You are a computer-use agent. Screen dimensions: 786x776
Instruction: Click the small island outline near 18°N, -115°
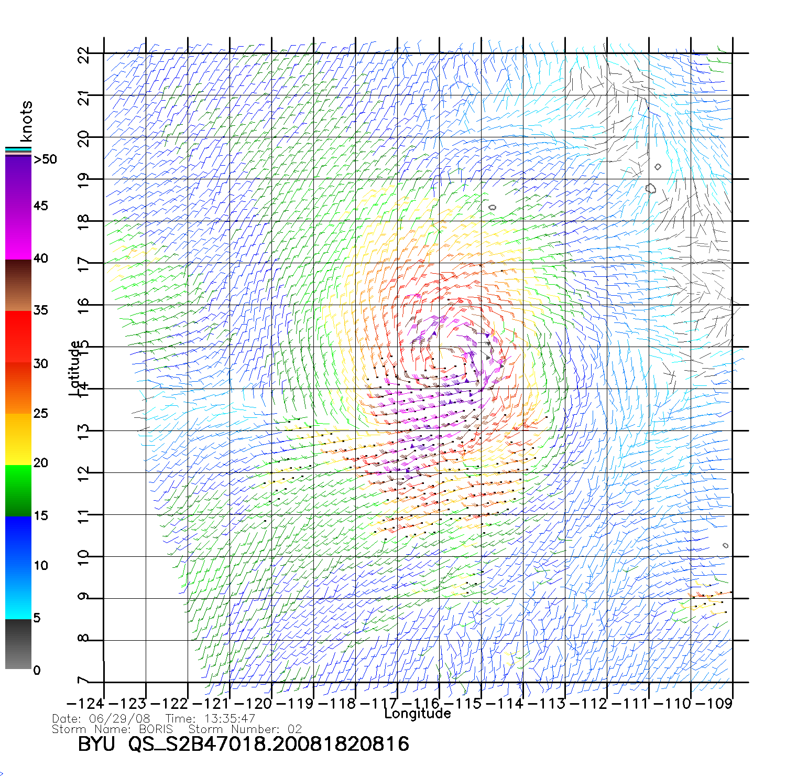pyautogui.click(x=493, y=208)
